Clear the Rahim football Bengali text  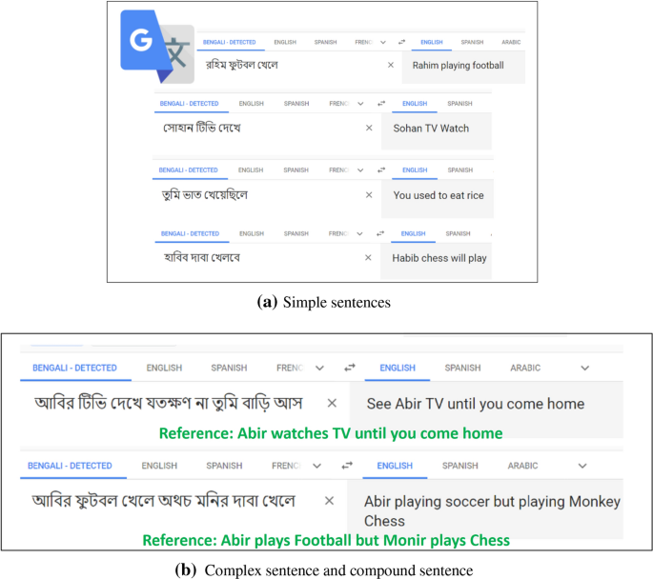coord(391,65)
